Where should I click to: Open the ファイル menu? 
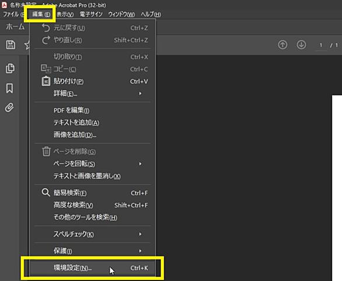[x=13, y=15]
